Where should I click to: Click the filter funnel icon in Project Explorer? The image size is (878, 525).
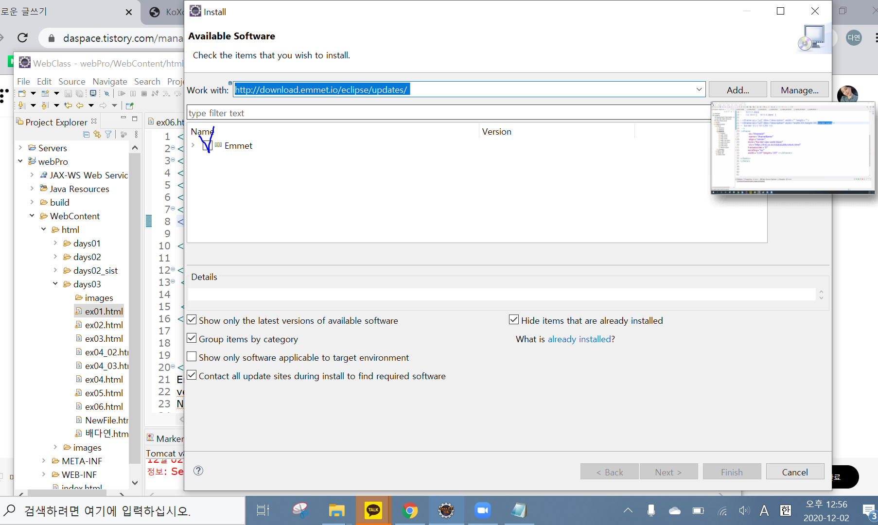click(108, 135)
